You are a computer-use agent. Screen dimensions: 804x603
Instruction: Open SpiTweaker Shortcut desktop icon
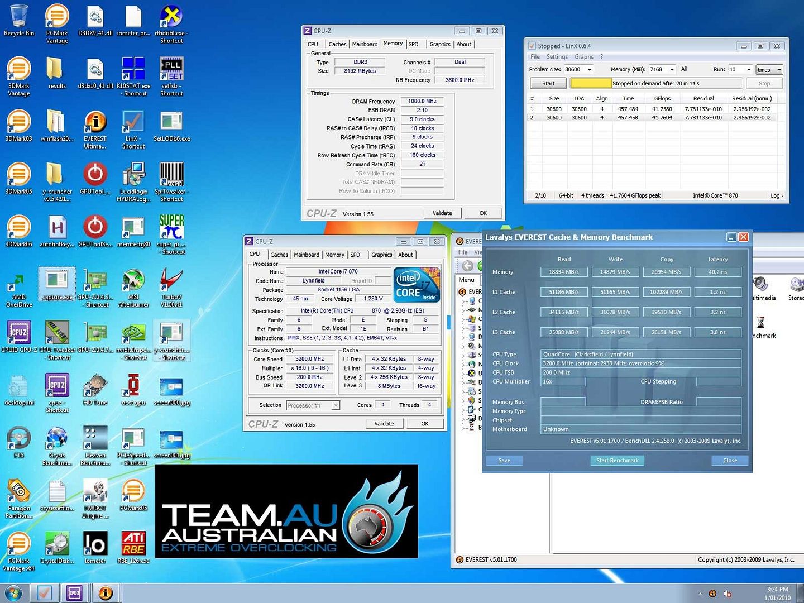tap(171, 183)
